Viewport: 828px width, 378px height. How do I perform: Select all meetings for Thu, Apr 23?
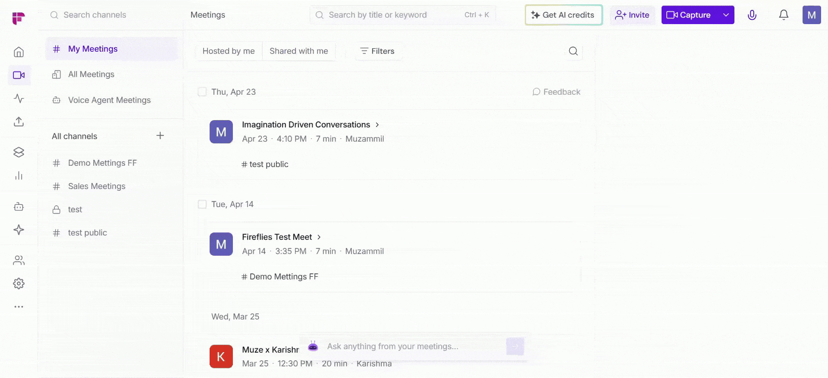[202, 92]
